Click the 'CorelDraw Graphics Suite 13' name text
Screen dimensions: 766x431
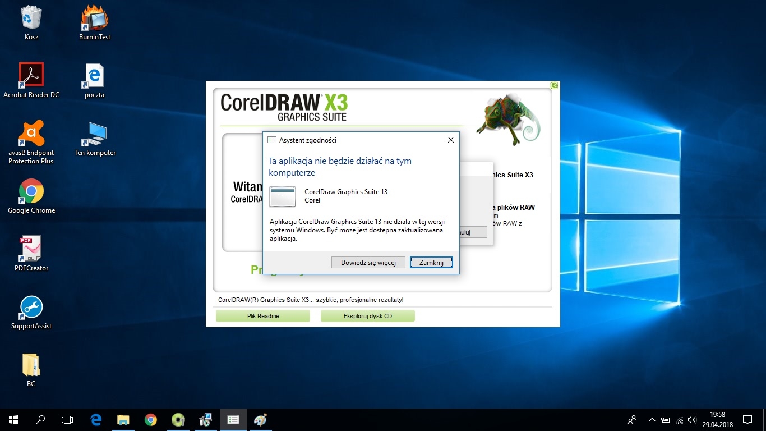[x=346, y=192]
